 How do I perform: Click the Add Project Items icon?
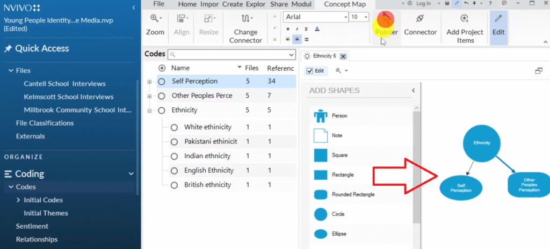coord(465,19)
